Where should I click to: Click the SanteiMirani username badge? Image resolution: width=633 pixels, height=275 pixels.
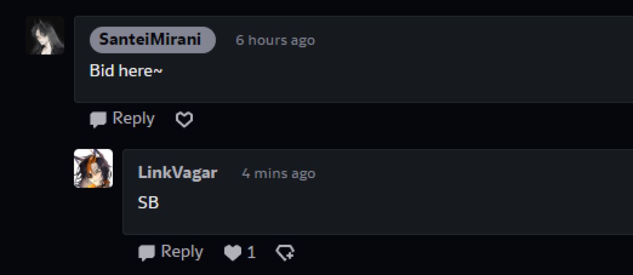[x=152, y=40]
